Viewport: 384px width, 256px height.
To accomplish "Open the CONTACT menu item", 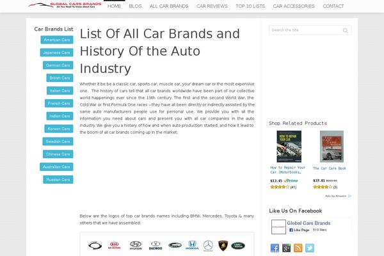I will pyautogui.click(x=333, y=6).
